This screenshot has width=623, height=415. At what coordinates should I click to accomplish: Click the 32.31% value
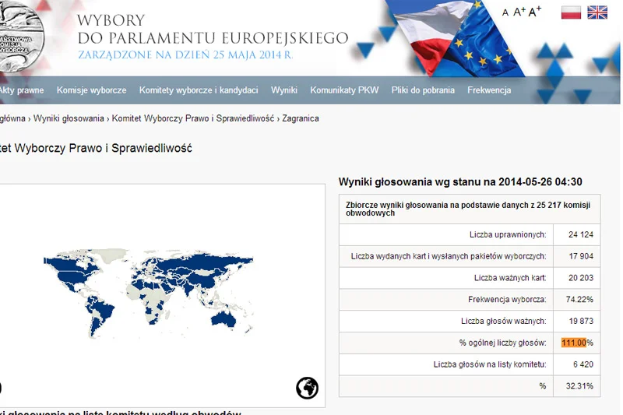[x=579, y=386]
